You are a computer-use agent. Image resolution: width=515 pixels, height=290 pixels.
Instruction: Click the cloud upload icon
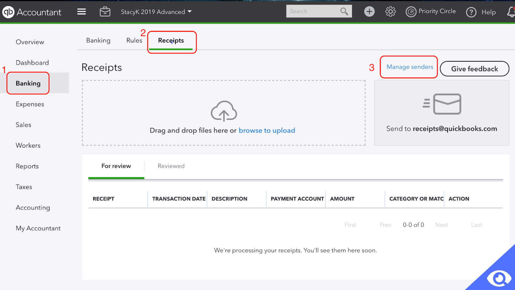(224, 111)
